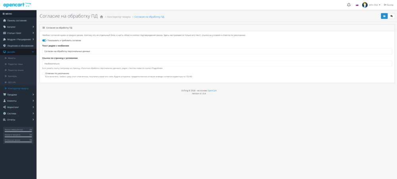Open Конструктор чекаута submenu item
The width and height of the screenshot is (397, 179).
click(x=18, y=88)
